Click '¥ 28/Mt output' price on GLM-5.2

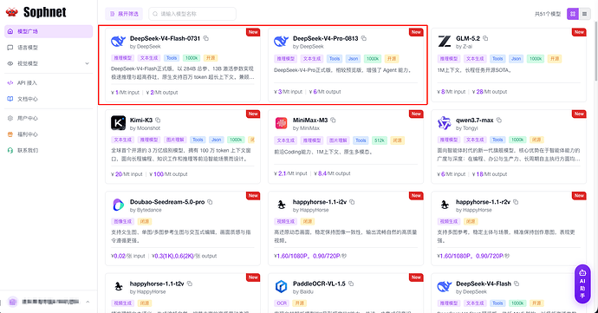(490, 92)
